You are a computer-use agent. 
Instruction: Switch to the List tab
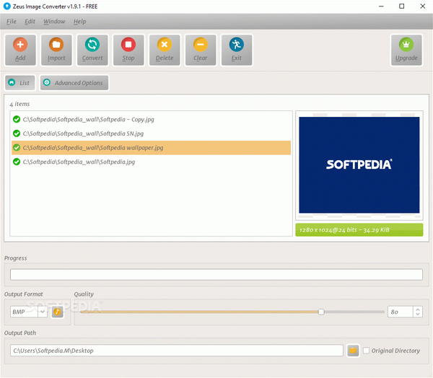pyautogui.click(x=20, y=82)
